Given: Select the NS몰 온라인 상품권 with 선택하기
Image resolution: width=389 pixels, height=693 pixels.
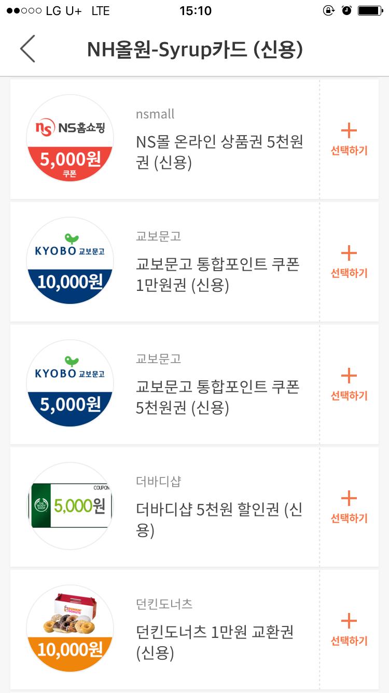Looking at the screenshot, I should coord(349,139).
